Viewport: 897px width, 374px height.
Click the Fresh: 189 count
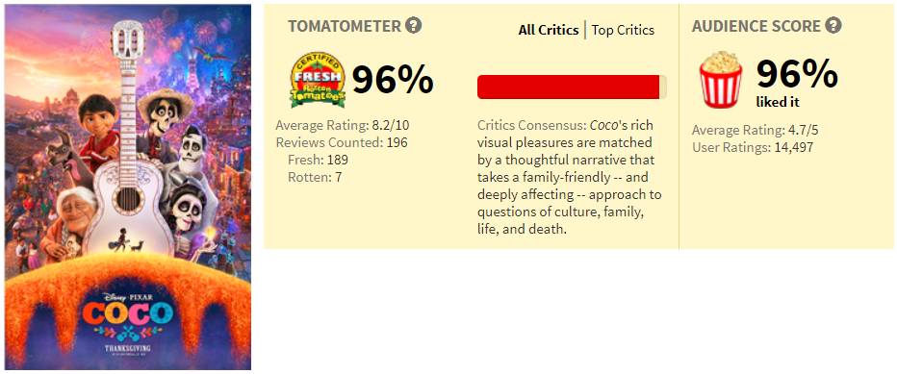pos(318,160)
